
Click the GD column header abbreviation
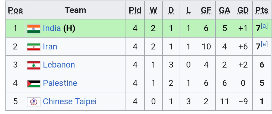click(x=243, y=10)
